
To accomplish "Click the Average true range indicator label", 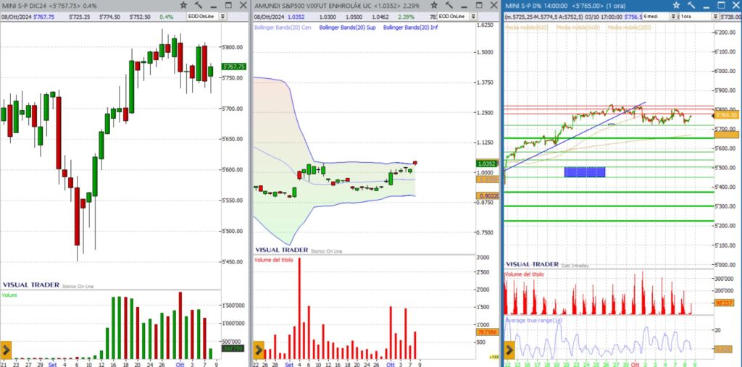I will [534, 321].
